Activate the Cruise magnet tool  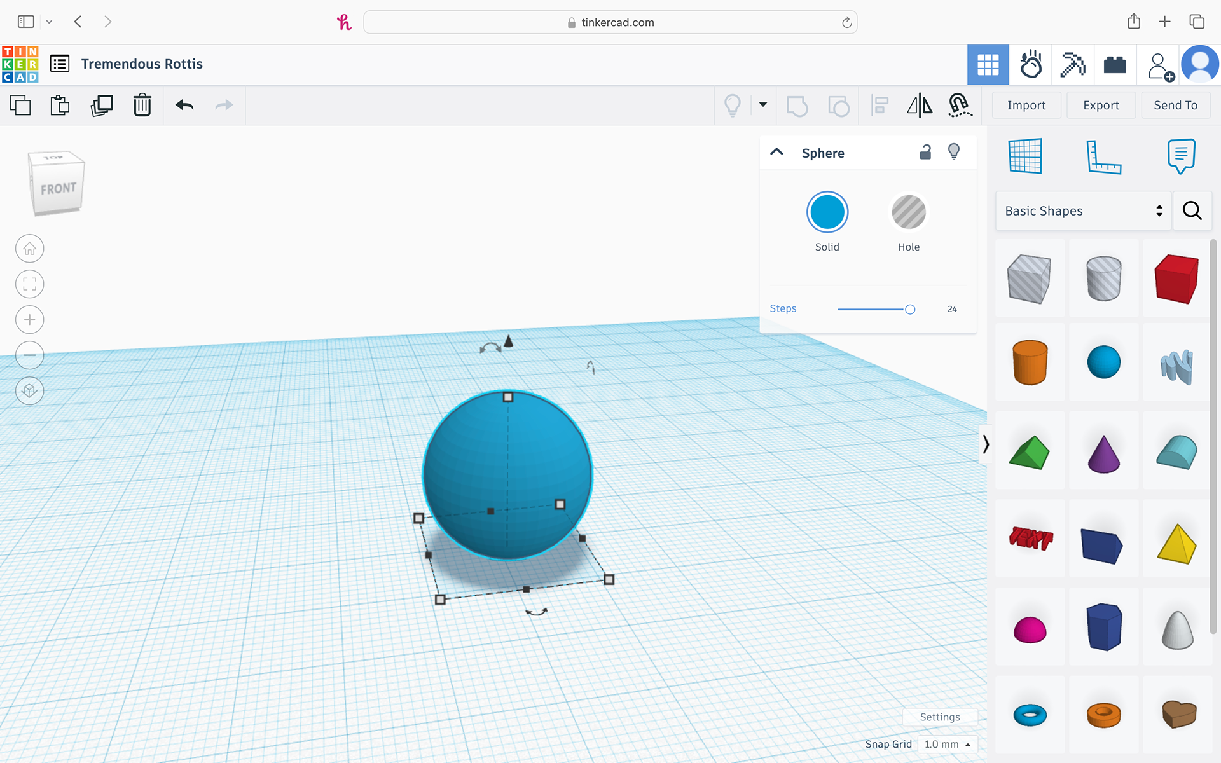tap(960, 106)
